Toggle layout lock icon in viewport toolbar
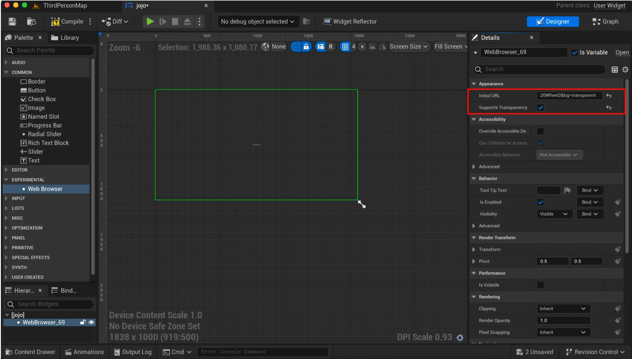This screenshot has width=632, height=359. pos(306,47)
